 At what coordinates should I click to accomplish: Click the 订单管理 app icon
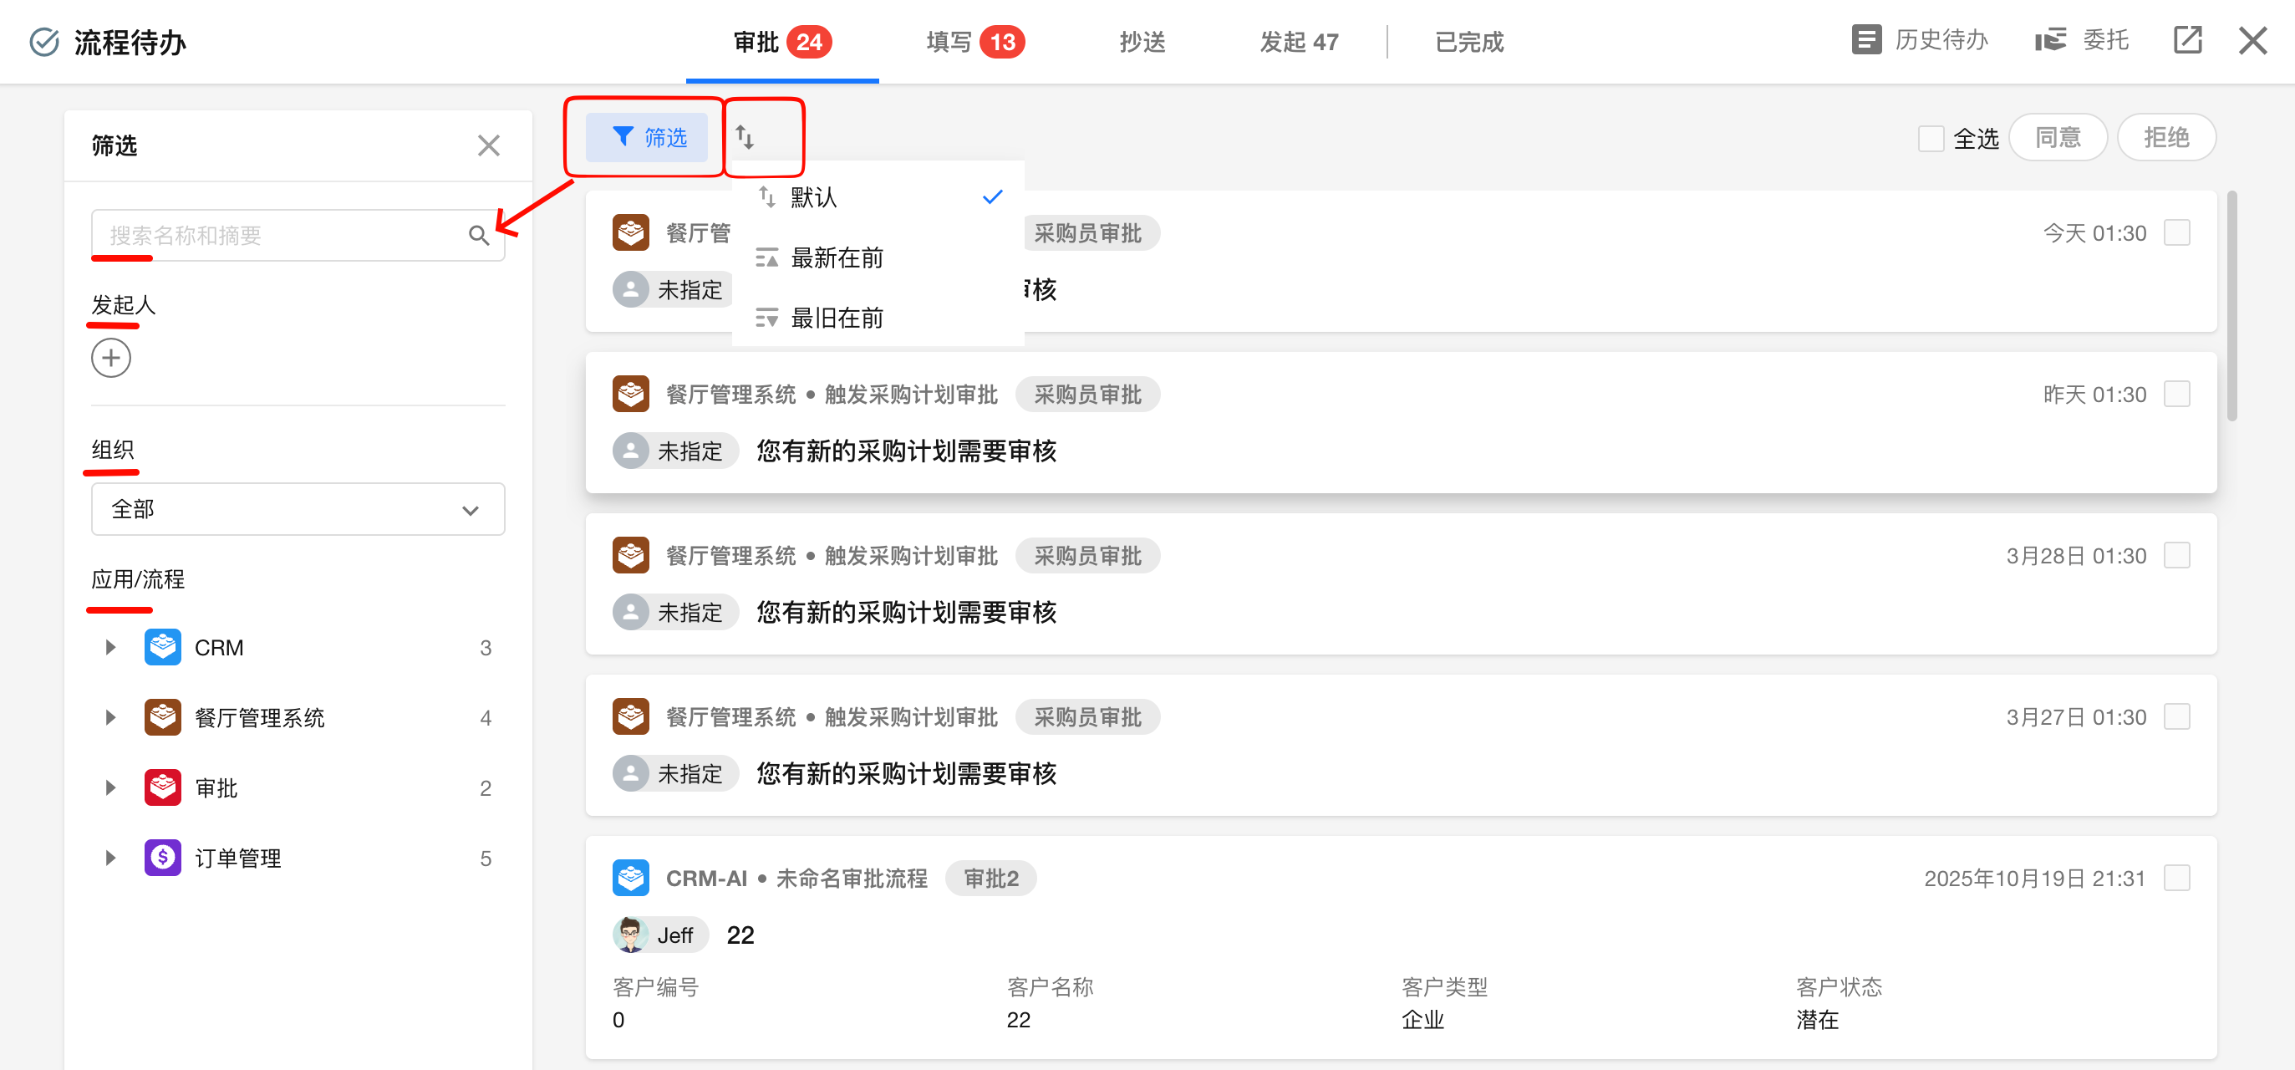click(163, 858)
